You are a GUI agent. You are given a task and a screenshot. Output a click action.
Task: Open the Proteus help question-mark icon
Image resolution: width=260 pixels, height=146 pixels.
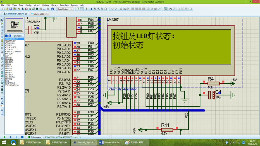pos(53,9)
